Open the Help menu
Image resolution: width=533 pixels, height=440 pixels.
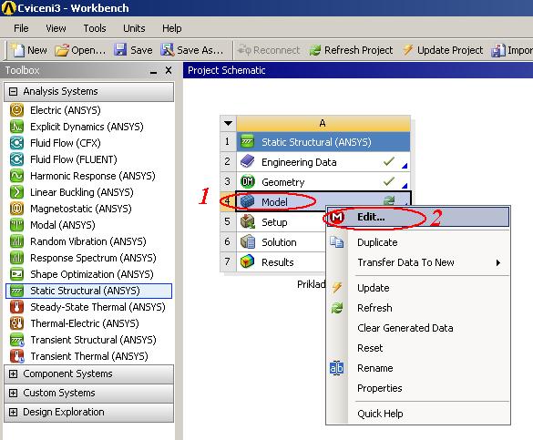tap(171, 28)
